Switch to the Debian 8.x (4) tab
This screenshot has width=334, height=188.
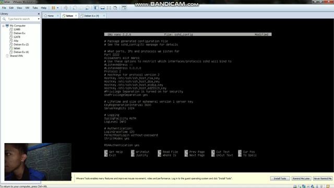(x=91, y=16)
